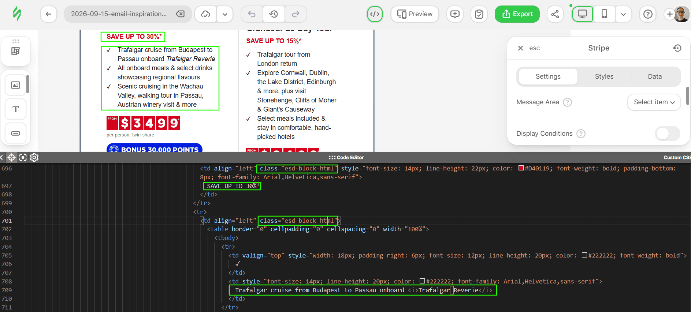The width and height of the screenshot is (691, 312).
Task: Click the Stripo logo icon
Action: point(17,14)
